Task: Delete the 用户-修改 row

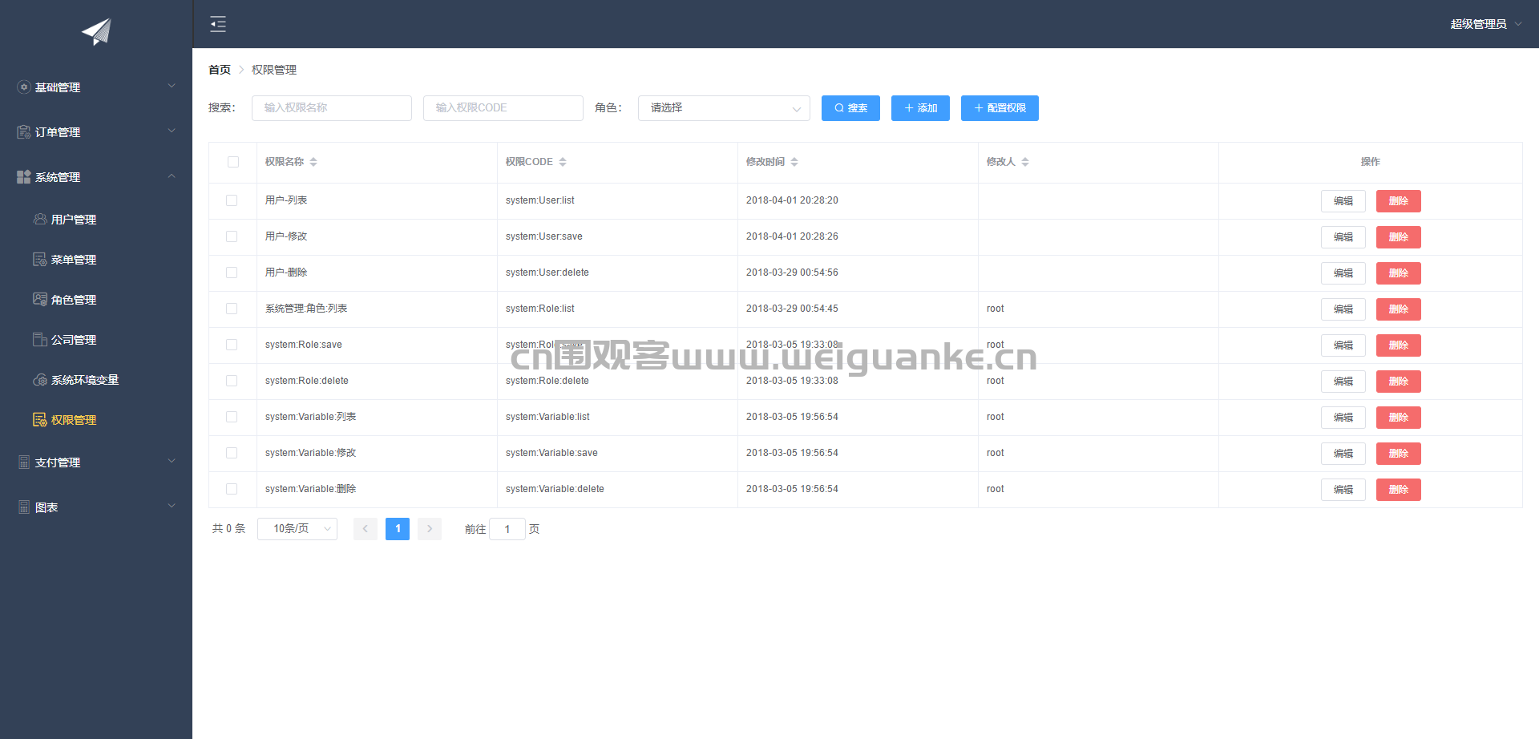Action: click(1398, 237)
